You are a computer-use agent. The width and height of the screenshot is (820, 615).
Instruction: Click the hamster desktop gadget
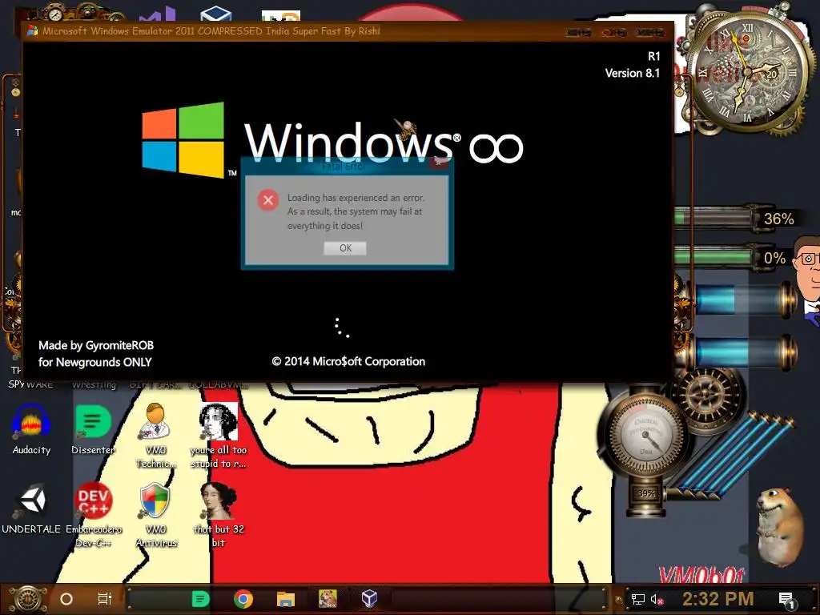[x=779, y=527]
